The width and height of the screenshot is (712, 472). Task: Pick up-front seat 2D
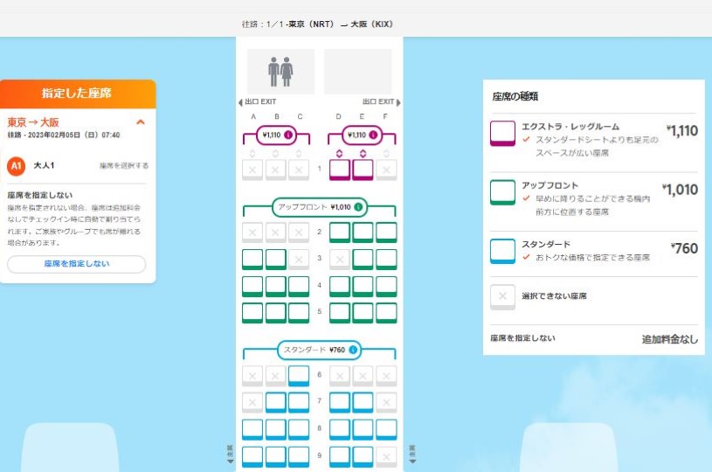coord(340,233)
